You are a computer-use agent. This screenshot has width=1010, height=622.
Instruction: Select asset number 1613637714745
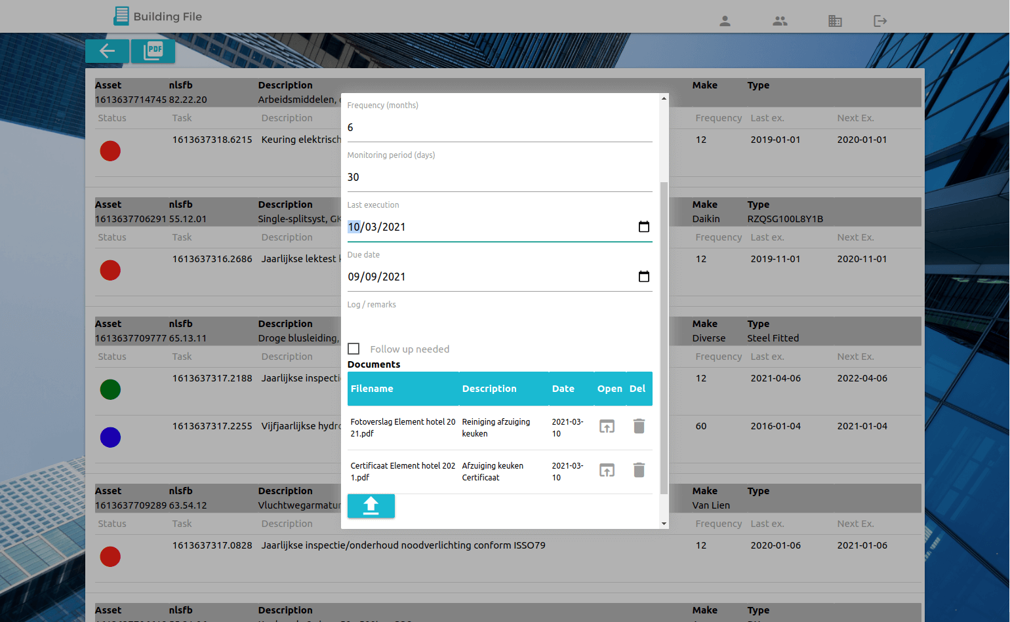[x=131, y=100]
